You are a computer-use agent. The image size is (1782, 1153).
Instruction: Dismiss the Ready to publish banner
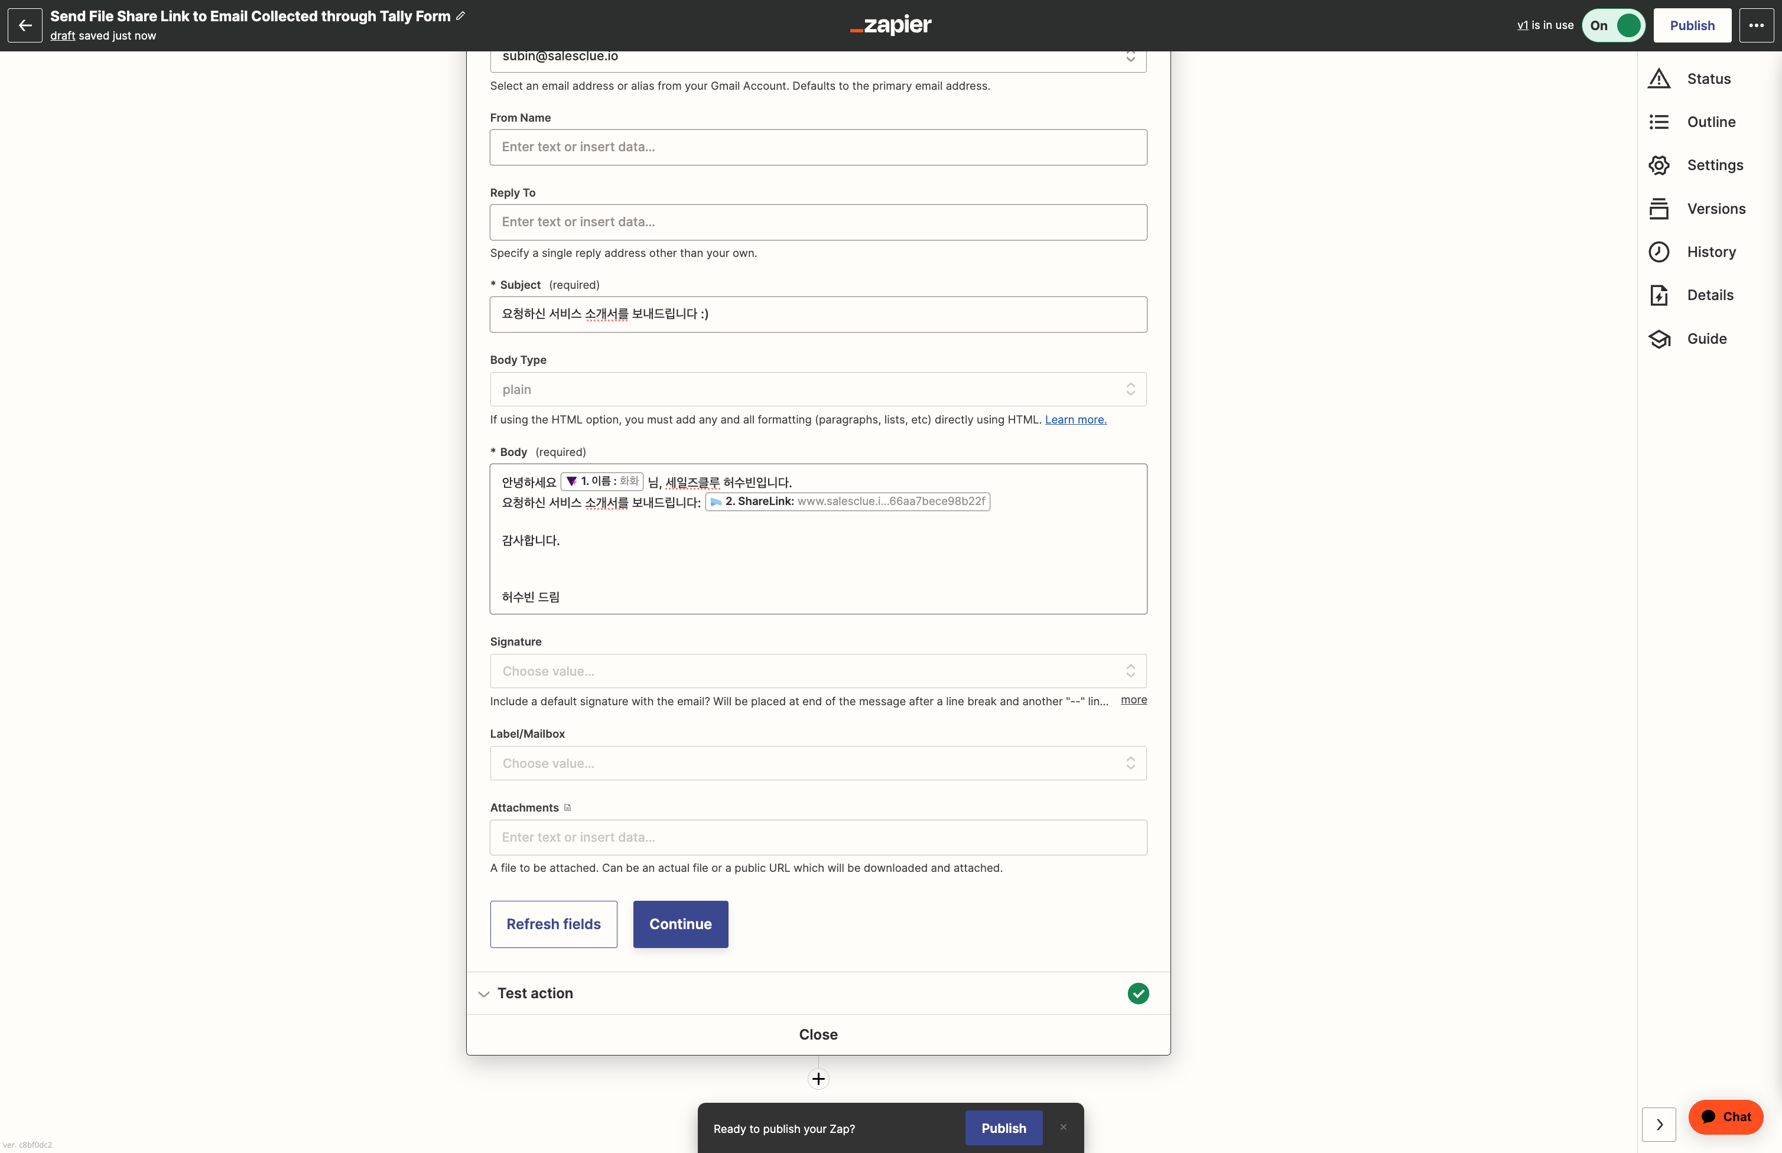click(1063, 1127)
